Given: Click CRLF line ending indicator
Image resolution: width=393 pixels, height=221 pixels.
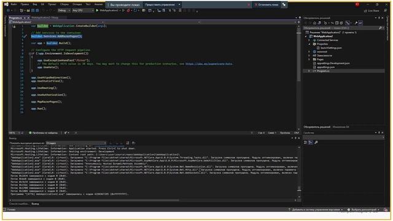Looking at the screenshot, I should pos(297,133).
